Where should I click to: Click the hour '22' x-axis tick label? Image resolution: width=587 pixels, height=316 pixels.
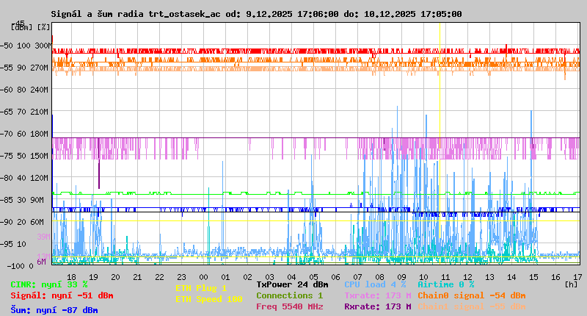[x=159, y=277]
